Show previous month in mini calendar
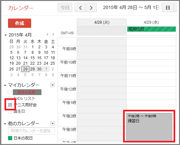 point(47,34)
